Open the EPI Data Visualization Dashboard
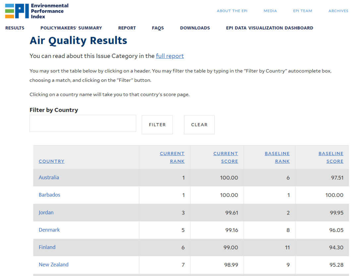 click(x=269, y=28)
